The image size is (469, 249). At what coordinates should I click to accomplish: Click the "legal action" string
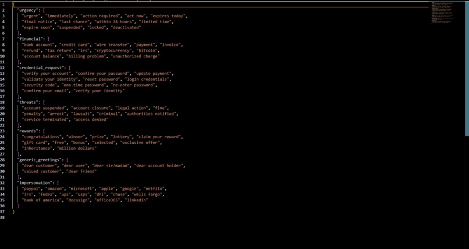[x=133, y=108]
